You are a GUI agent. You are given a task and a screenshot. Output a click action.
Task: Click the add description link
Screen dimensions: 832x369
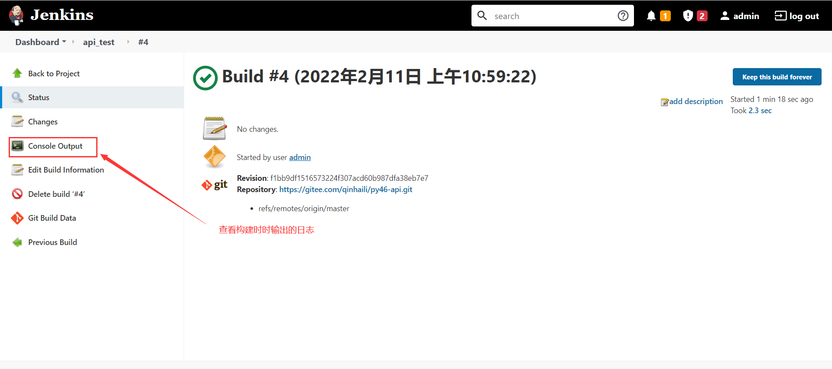pos(695,101)
